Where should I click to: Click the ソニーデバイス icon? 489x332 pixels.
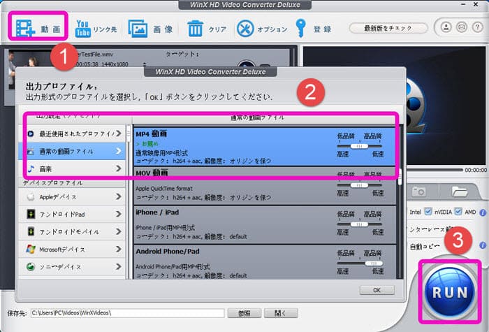(x=31, y=266)
